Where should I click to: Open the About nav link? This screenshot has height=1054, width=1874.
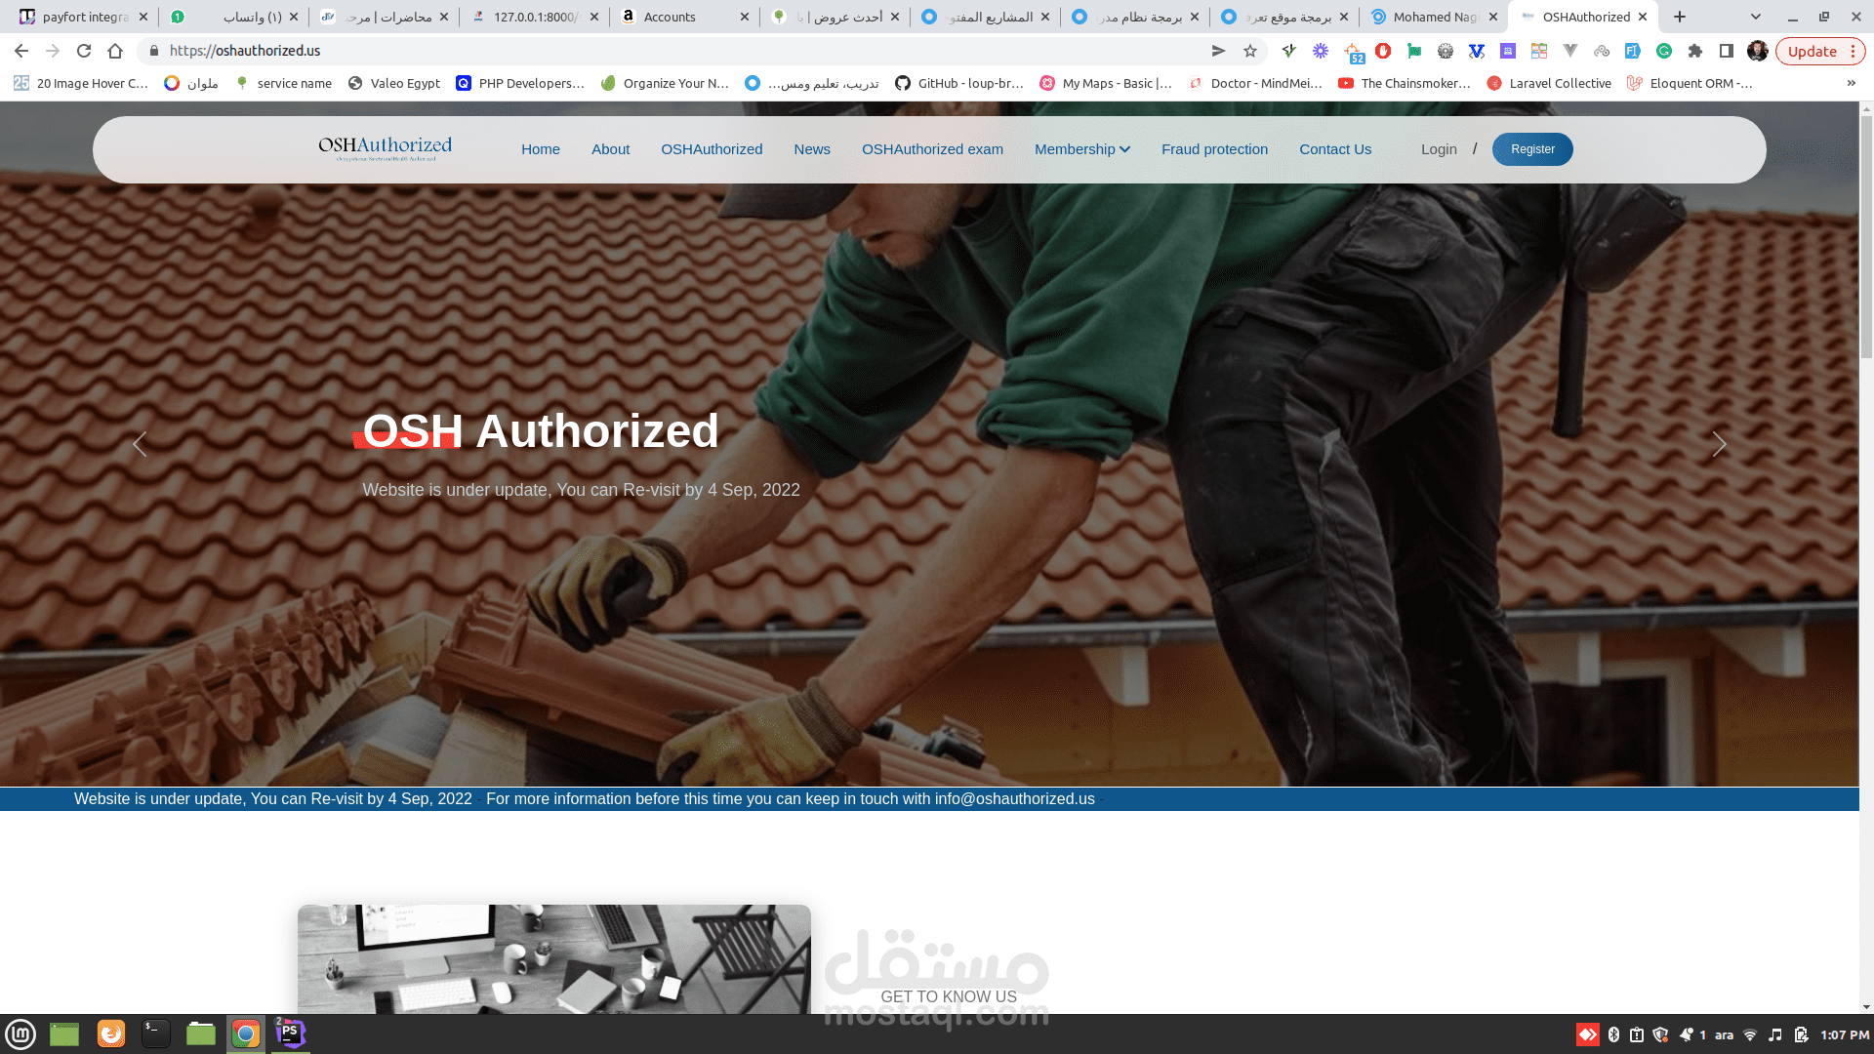tap(610, 149)
